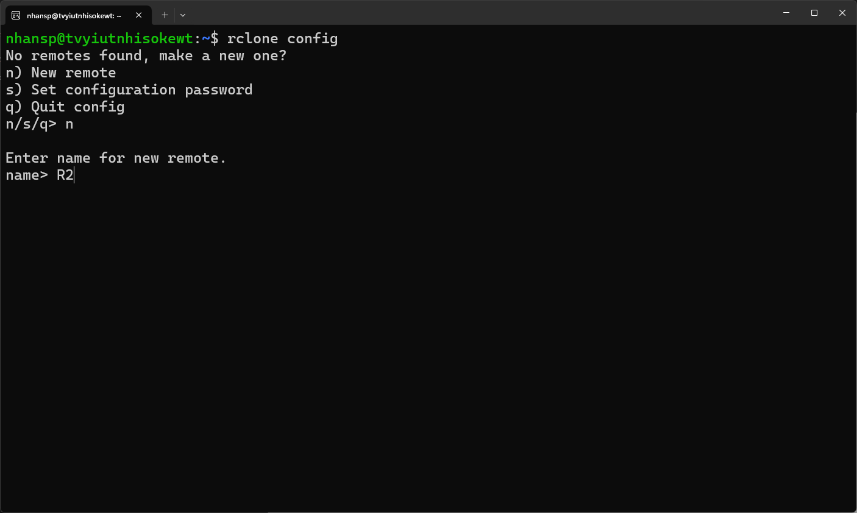Click the 'No remotes found' message line
857x513 pixels.
pos(146,56)
